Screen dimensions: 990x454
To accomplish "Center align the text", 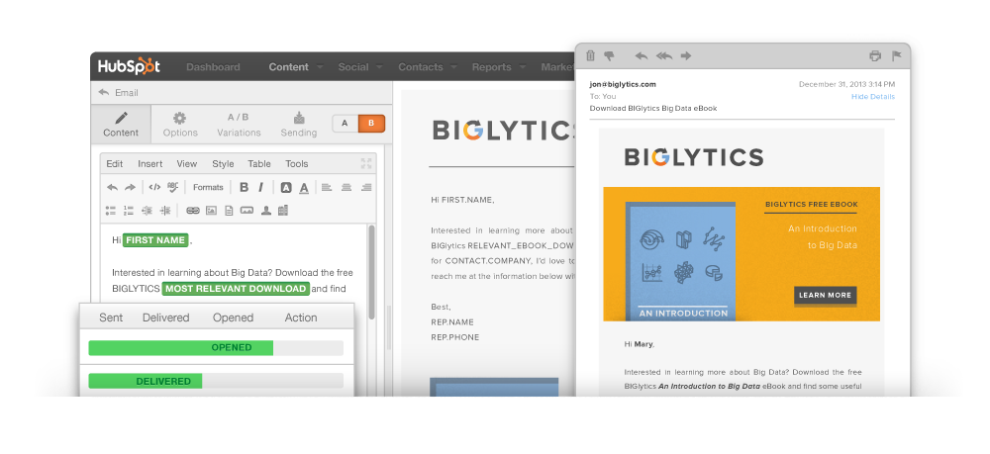I will click(346, 187).
